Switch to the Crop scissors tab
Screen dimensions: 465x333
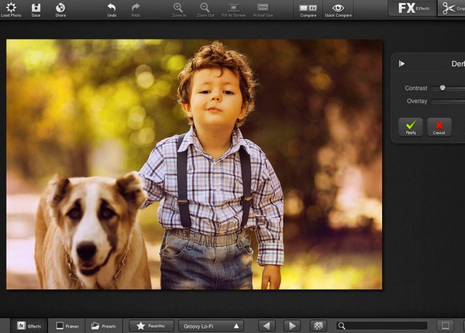[x=452, y=9]
